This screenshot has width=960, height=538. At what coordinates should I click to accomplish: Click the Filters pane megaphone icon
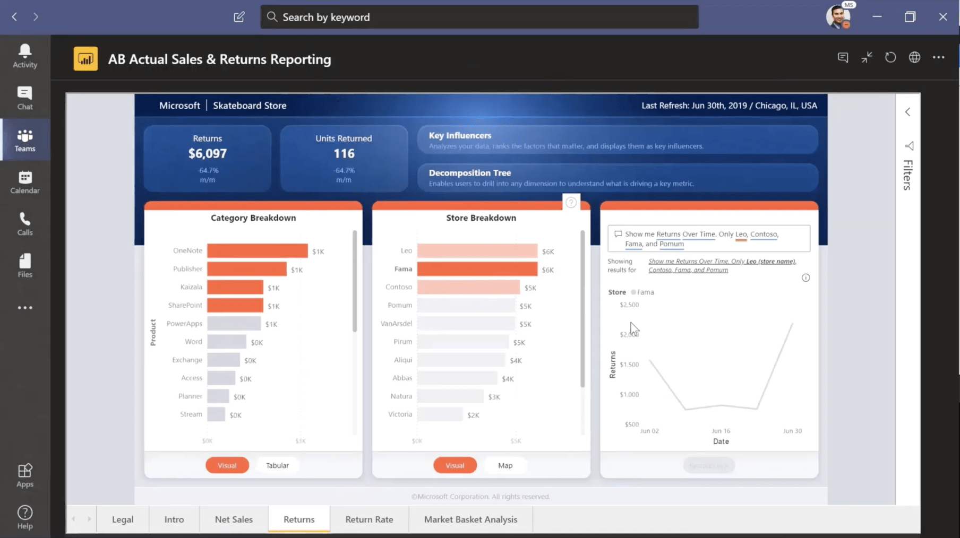[909, 146]
